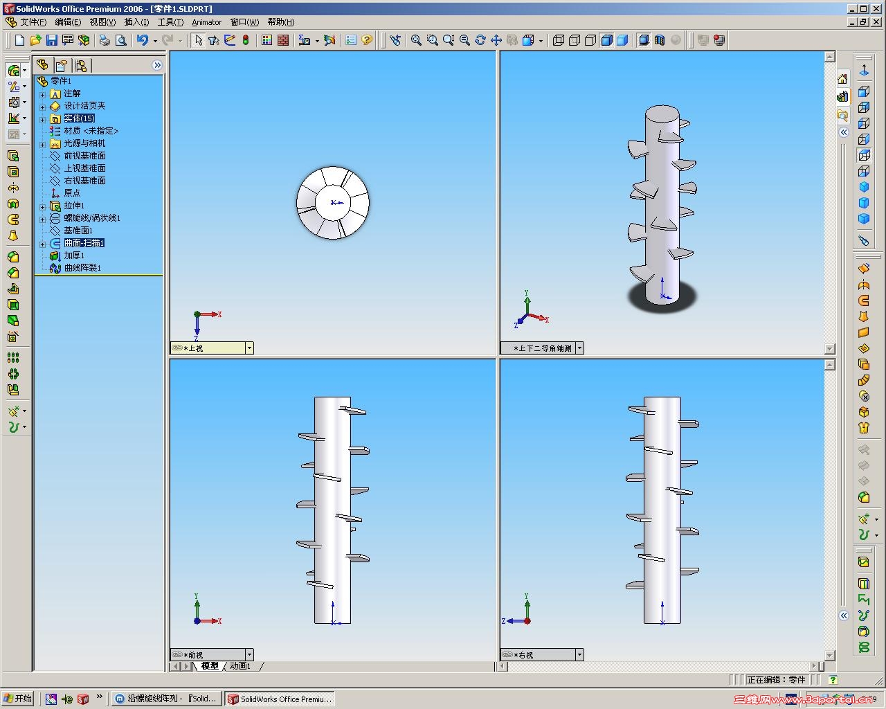The width and height of the screenshot is (886, 709).
Task: Click the Open file folder icon
Action: pyautogui.click(x=36, y=40)
